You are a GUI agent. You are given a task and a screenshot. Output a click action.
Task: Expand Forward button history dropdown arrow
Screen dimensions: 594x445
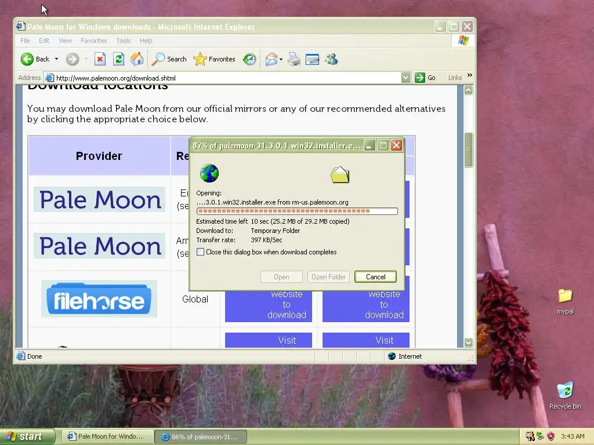coord(86,59)
